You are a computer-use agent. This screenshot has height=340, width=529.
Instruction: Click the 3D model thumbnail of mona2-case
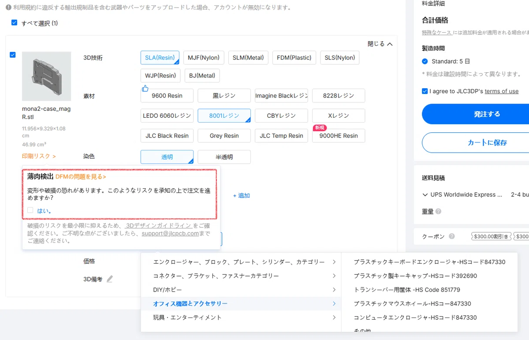(46, 76)
